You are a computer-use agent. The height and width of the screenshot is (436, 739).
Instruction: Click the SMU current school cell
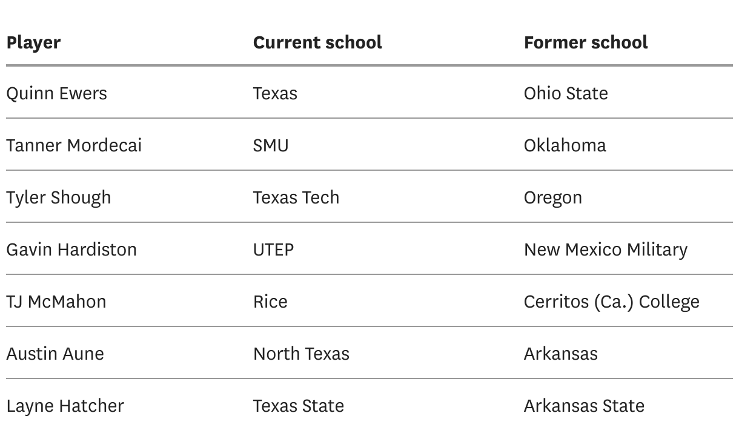pos(271,145)
